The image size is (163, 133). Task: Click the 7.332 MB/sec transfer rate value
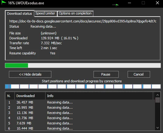pos(51,43)
